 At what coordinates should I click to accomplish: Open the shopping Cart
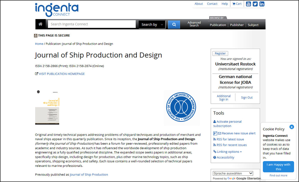237,4
